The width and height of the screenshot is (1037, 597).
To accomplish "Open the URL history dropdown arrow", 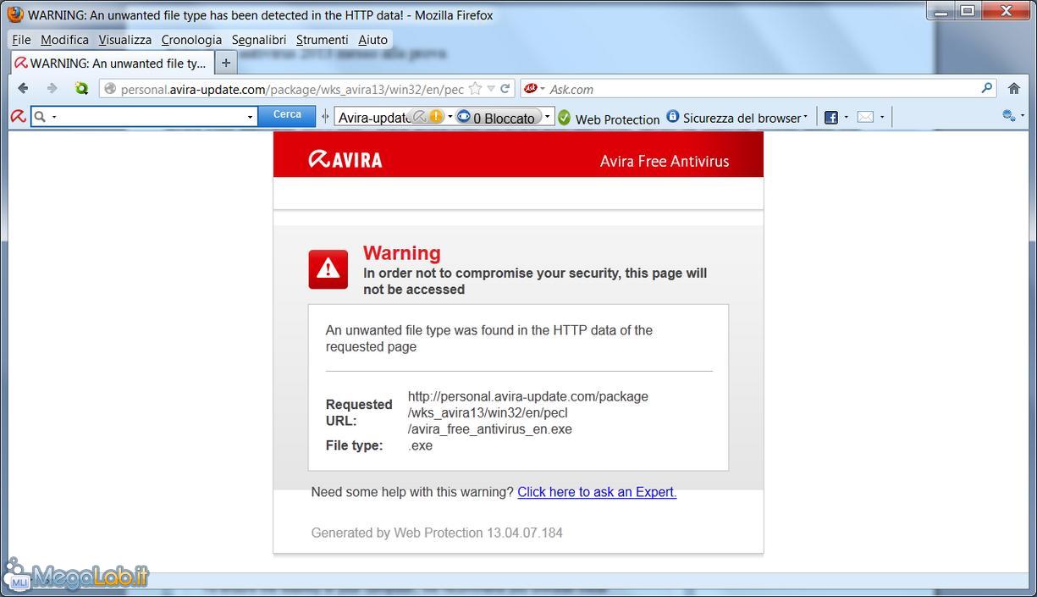I will pos(491,89).
